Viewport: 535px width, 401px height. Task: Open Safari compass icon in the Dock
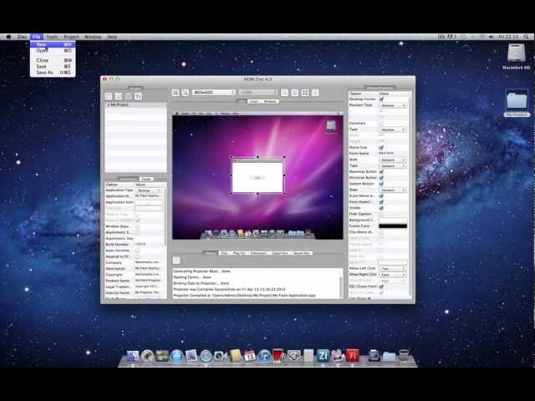click(206, 356)
